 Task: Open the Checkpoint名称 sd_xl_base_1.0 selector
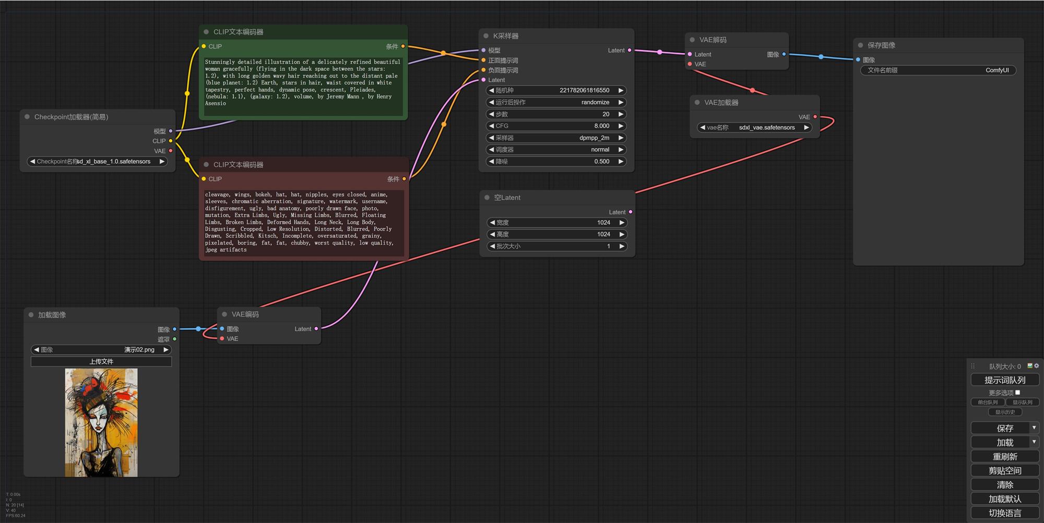click(97, 162)
